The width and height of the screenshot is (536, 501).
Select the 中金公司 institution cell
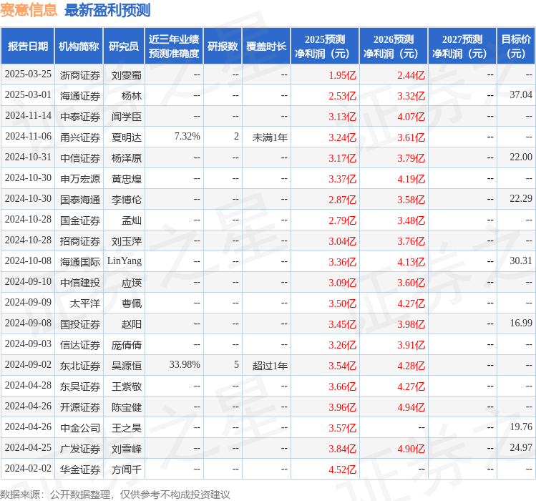click(80, 428)
